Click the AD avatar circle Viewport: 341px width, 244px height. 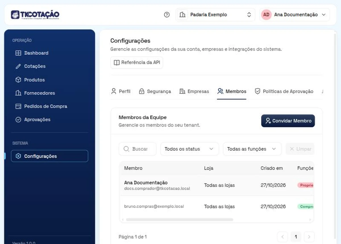(x=266, y=15)
